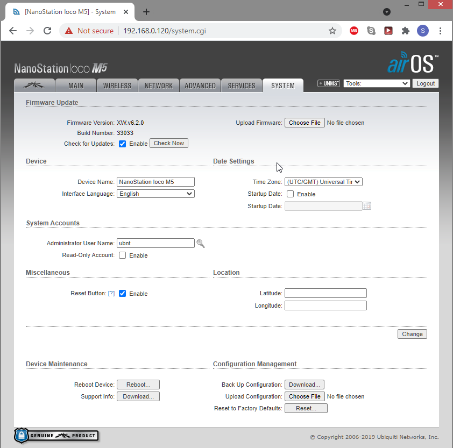Open the NETWORK tab
Image resolution: width=453 pixels, height=448 pixels.
coord(159,86)
